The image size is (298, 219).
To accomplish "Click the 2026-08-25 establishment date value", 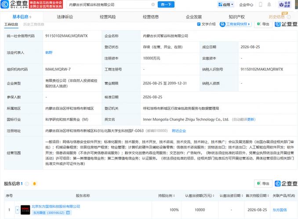I will click(x=250, y=47).
